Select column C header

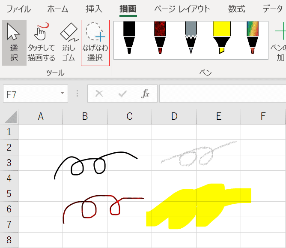(x=129, y=116)
